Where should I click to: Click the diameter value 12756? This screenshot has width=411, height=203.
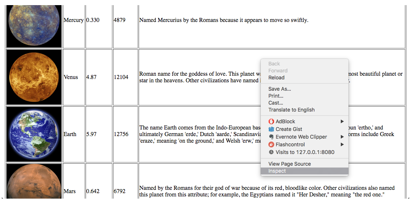pos(121,134)
